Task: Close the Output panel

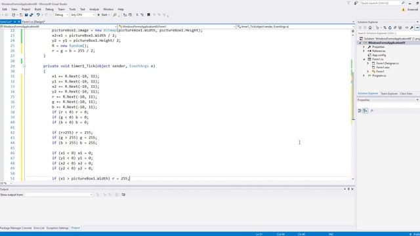Action: [x=352, y=189]
